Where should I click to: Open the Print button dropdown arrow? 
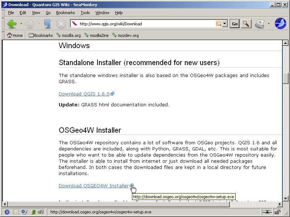(269, 24)
